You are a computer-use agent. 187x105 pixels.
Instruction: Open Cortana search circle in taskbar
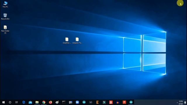tap(10, 102)
